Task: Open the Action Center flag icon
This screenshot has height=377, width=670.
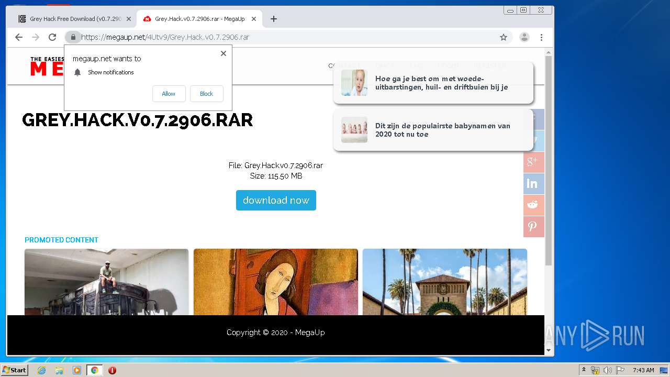Action: (x=620, y=370)
